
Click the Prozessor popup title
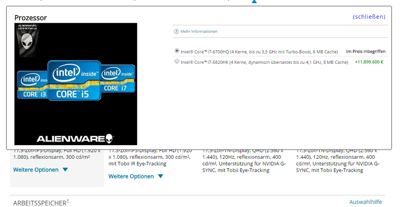click(x=30, y=18)
